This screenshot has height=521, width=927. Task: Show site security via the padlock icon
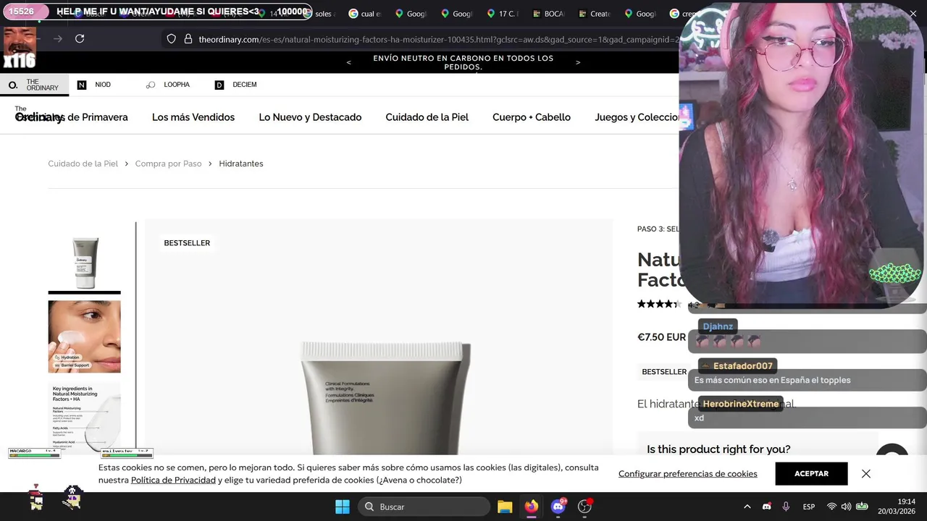(x=188, y=39)
